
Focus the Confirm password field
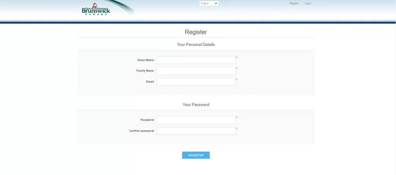click(196, 131)
